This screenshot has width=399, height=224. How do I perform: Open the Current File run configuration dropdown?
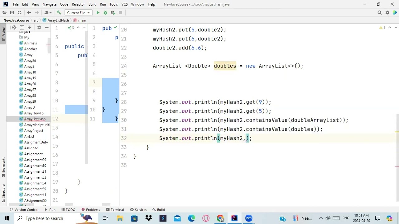click(x=78, y=13)
